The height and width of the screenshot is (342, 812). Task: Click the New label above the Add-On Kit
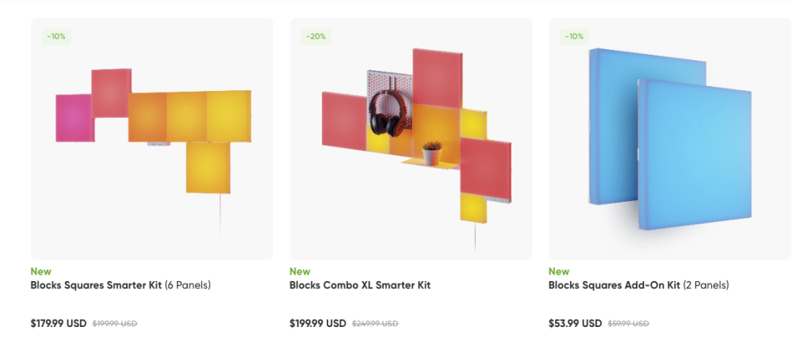coord(558,272)
